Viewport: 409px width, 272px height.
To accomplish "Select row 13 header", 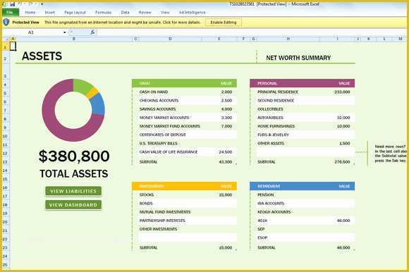I will (5, 162).
